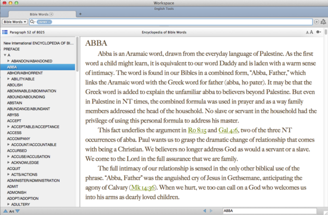Select ACCURSED entry
Viewport: 328px width, 215px height.
(x=17, y=150)
